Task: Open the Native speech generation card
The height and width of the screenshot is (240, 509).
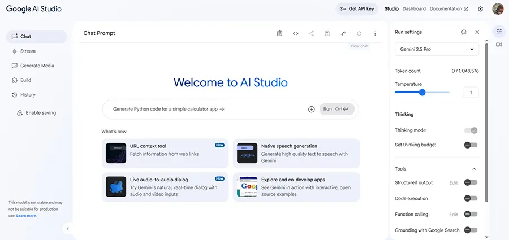Action: click(296, 153)
